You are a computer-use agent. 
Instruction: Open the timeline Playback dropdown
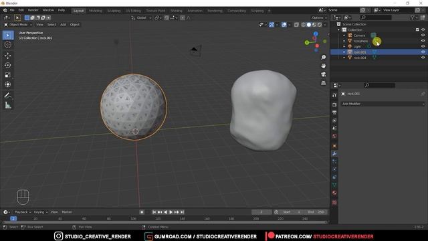pos(22,212)
